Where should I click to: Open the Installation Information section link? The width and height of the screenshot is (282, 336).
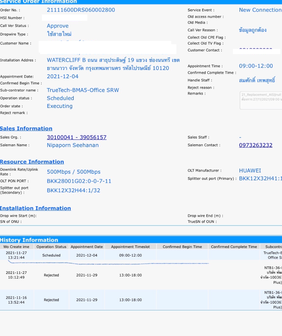35,208
